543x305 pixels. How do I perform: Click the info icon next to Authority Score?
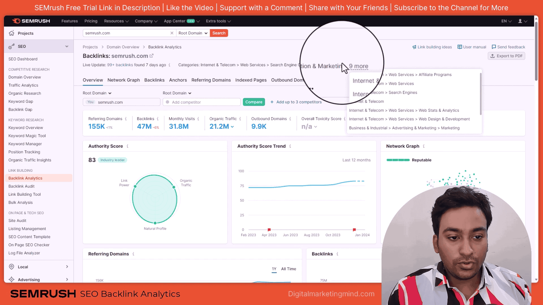[128, 146]
